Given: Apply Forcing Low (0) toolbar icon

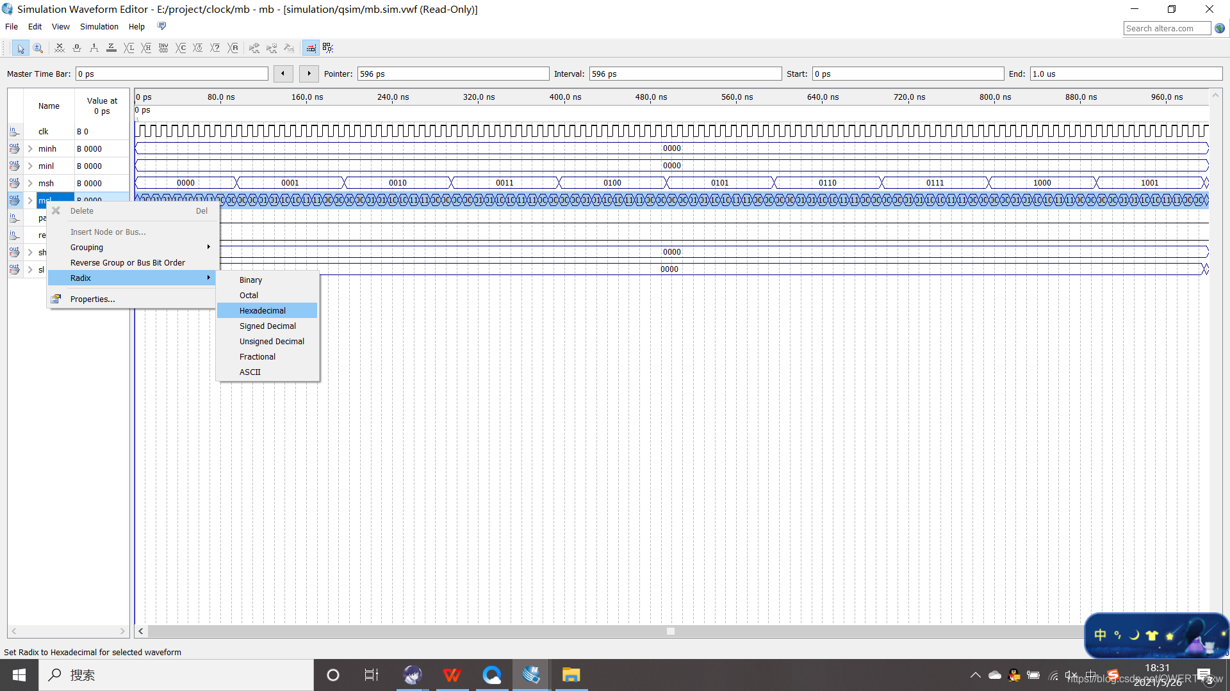Looking at the screenshot, I should tap(77, 48).
